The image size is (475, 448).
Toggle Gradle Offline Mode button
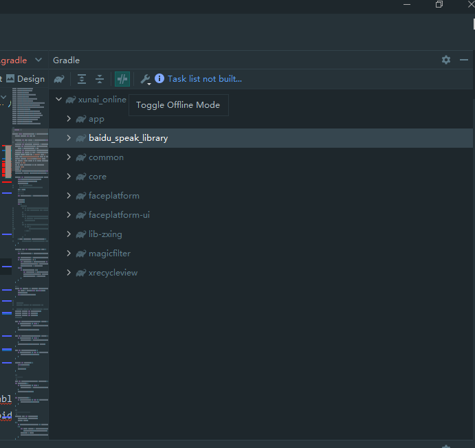122,79
